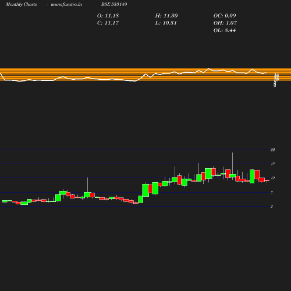Click the 'BSE 533149' symbol text

click(x=114, y=4)
